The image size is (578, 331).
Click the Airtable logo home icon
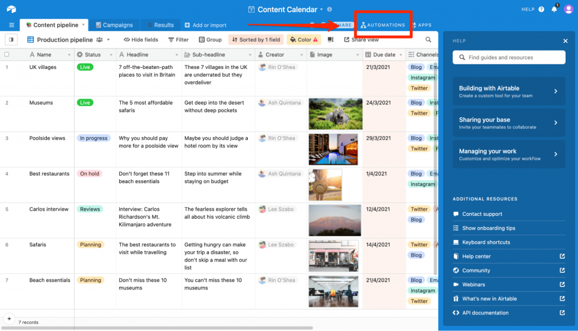click(11, 10)
